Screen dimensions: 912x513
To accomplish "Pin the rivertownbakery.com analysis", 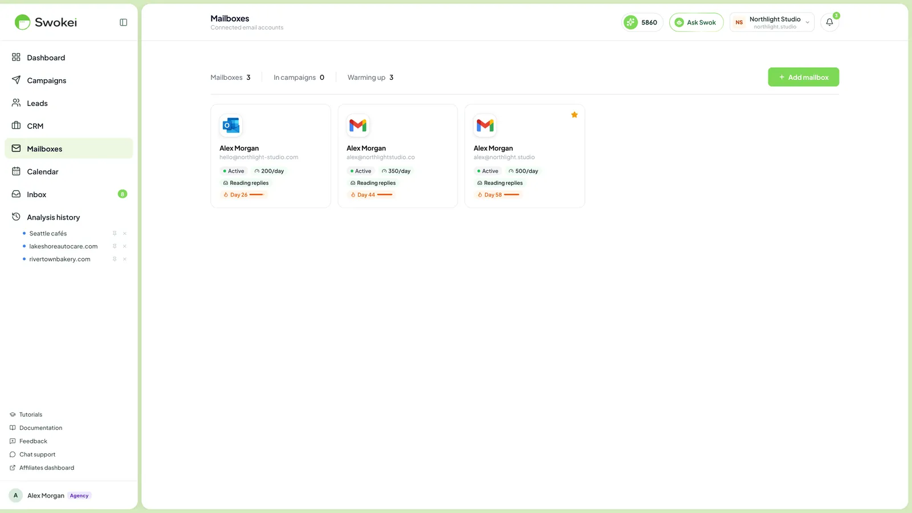I will tap(115, 259).
